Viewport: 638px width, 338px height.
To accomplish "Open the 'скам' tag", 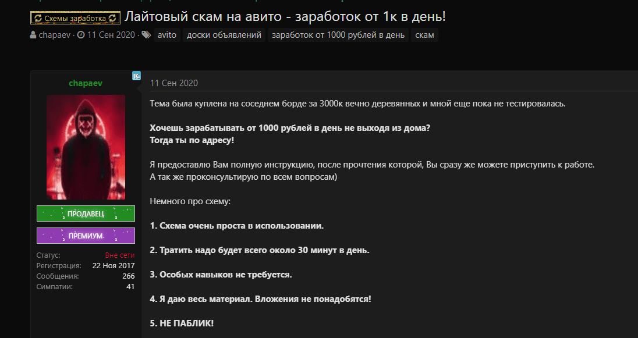I will [x=425, y=35].
